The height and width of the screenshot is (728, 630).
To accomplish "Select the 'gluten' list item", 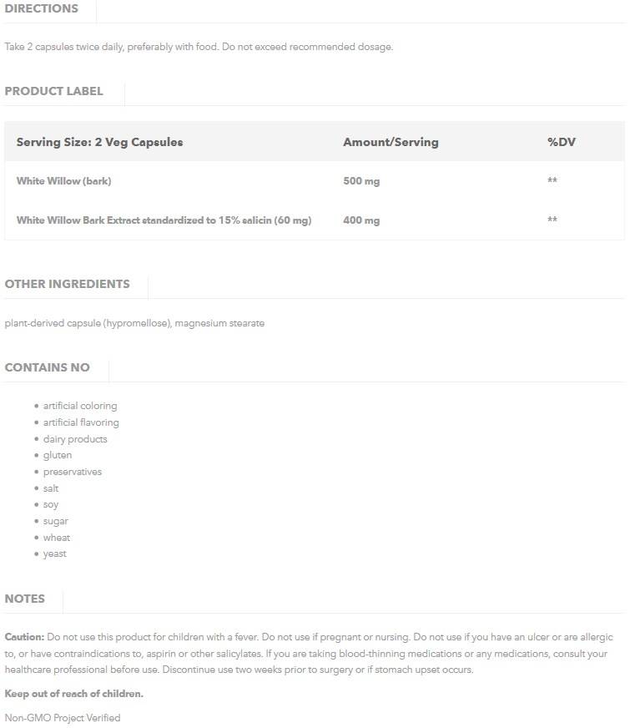I will point(58,455).
